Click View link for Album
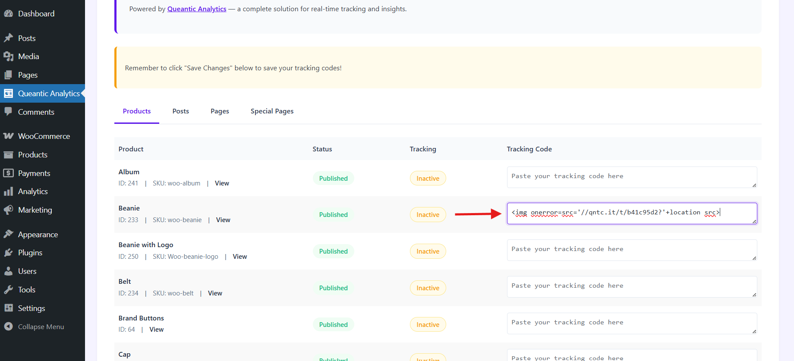 [222, 183]
